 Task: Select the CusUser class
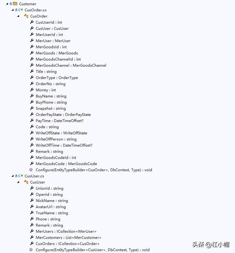[37, 182]
